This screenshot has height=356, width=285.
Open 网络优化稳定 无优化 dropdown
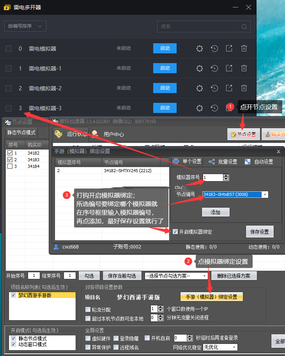coord(220,347)
